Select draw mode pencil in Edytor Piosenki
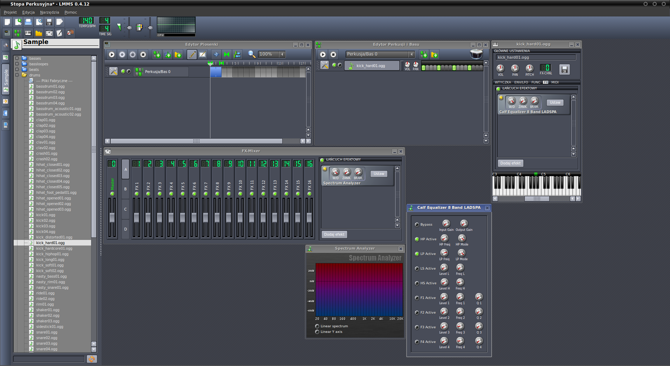This screenshot has height=366, width=670. pos(192,54)
